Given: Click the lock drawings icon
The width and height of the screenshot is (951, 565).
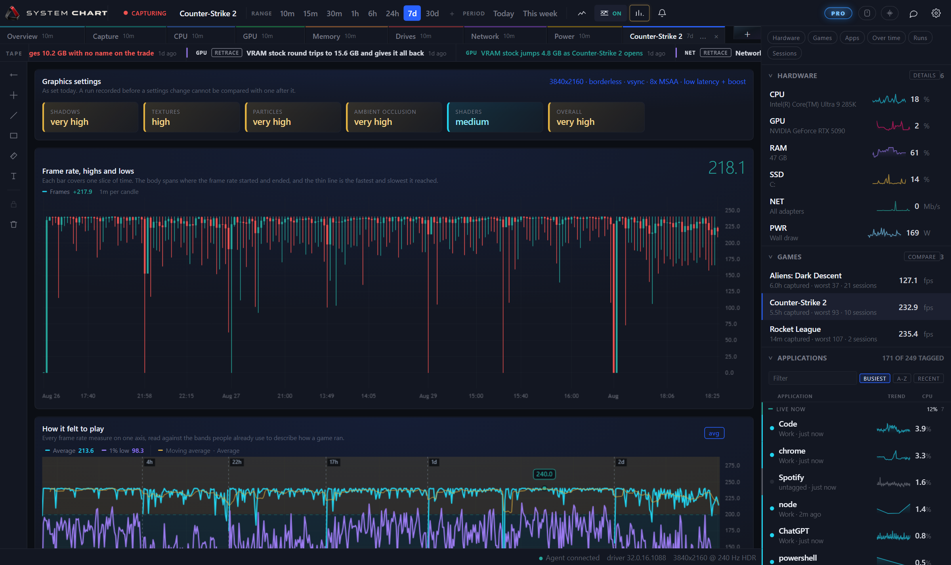Looking at the screenshot, I should coord(13,204).
